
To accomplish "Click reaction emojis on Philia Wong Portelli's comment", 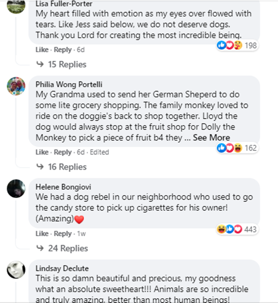I will (230, 148).
